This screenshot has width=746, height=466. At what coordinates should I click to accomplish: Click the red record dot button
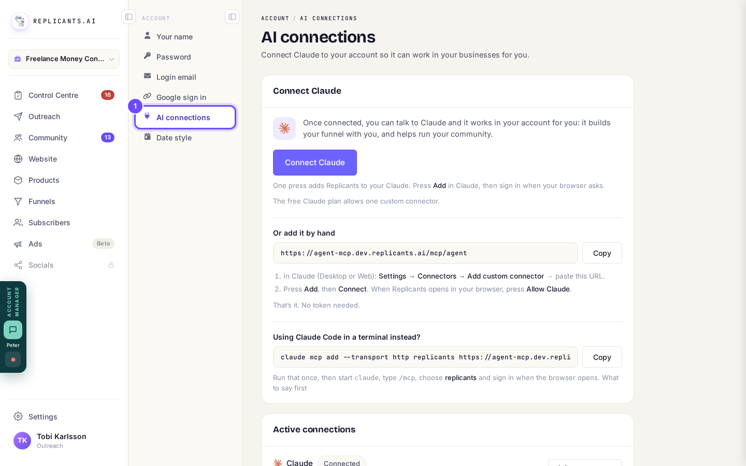coord(13,359)
